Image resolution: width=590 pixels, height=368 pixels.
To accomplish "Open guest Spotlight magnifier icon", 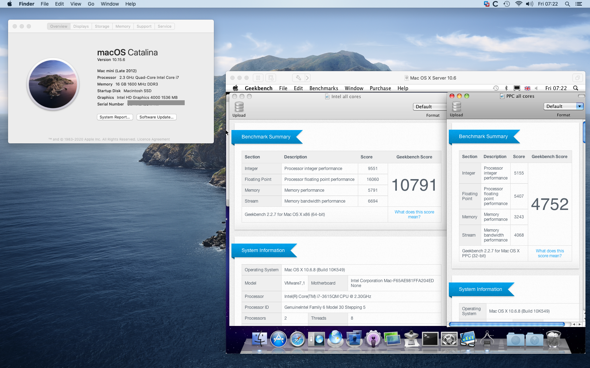I will pyautogui.click(x=576, y=88).
